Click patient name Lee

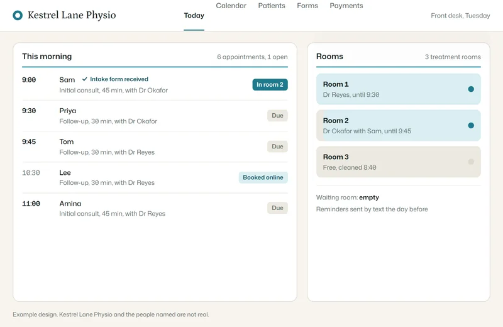65,173
